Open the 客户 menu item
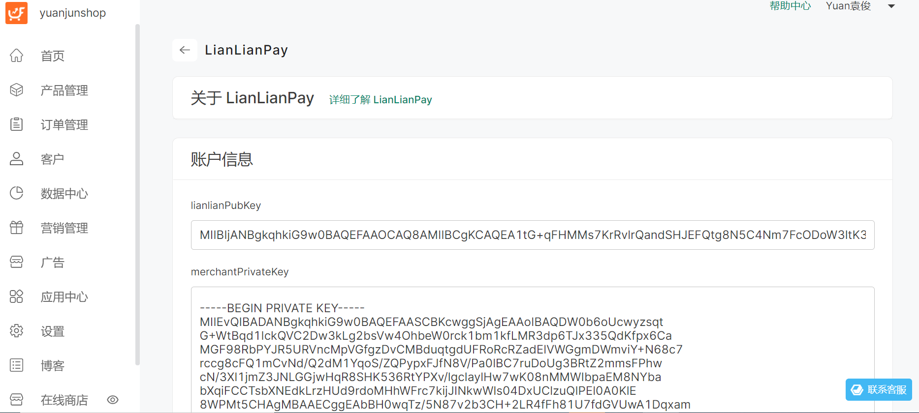Screen dimensions: 919x413 click(x=53, y=159)
